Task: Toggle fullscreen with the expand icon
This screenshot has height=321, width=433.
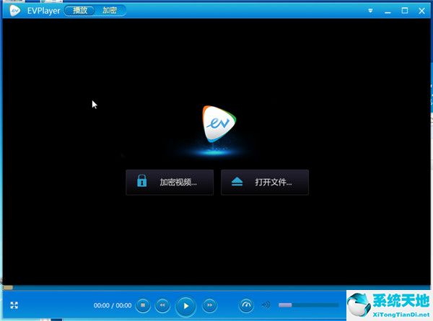Action: click(x=14, y=305)
